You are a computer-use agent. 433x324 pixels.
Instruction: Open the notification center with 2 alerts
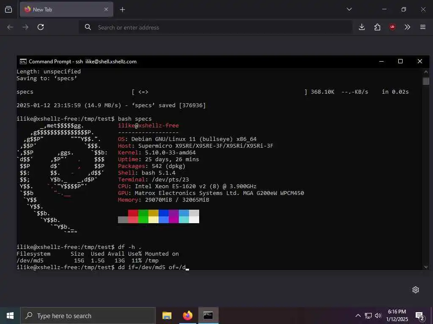[x=420, y=316]
